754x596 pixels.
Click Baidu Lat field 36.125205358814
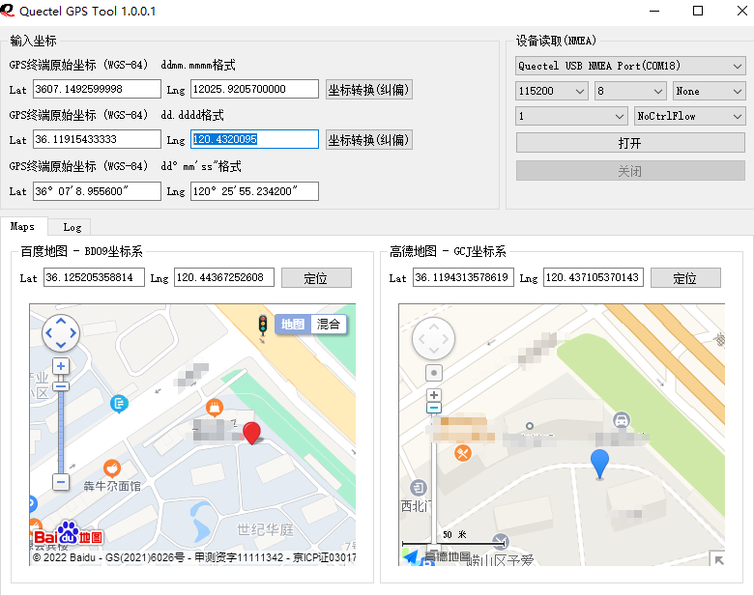tap(94, 277)
